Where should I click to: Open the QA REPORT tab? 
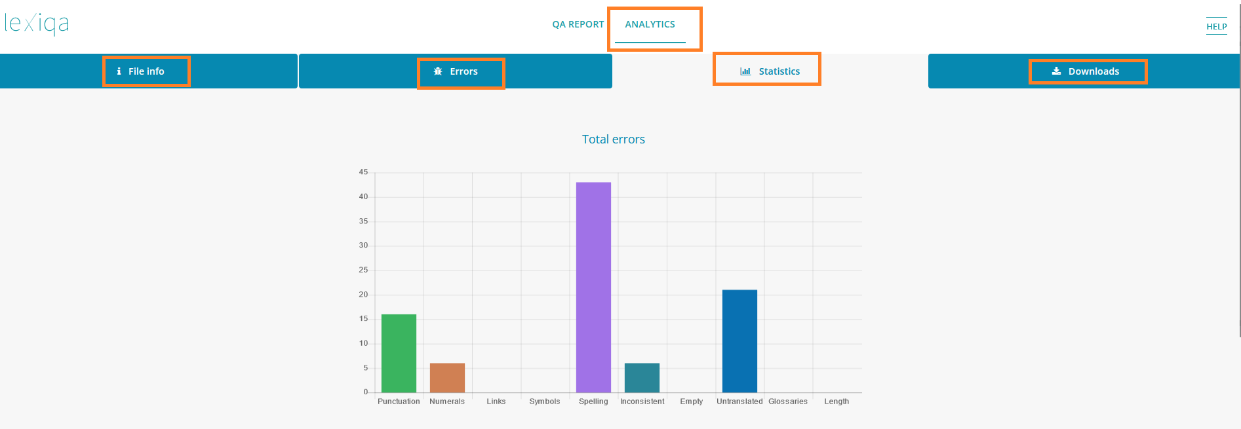pos(578,24)
